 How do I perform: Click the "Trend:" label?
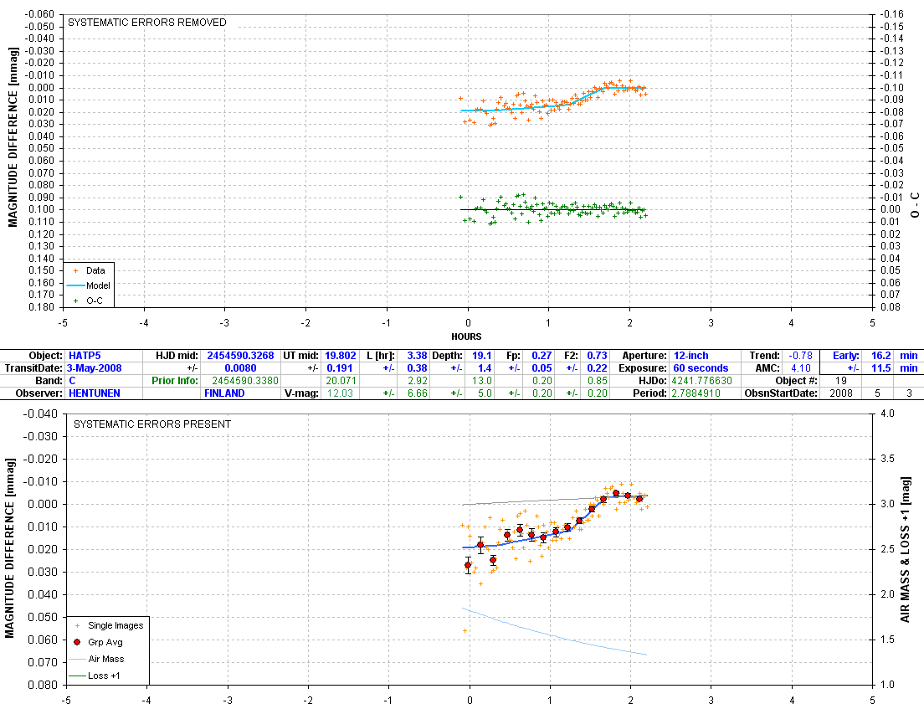tap(765, 356)
